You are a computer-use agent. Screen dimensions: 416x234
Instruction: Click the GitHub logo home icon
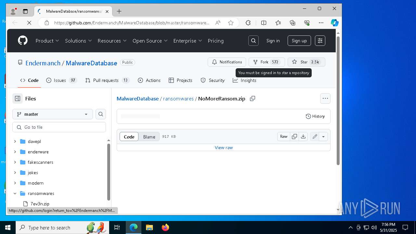pyautogui.click(x=23, y=41)
